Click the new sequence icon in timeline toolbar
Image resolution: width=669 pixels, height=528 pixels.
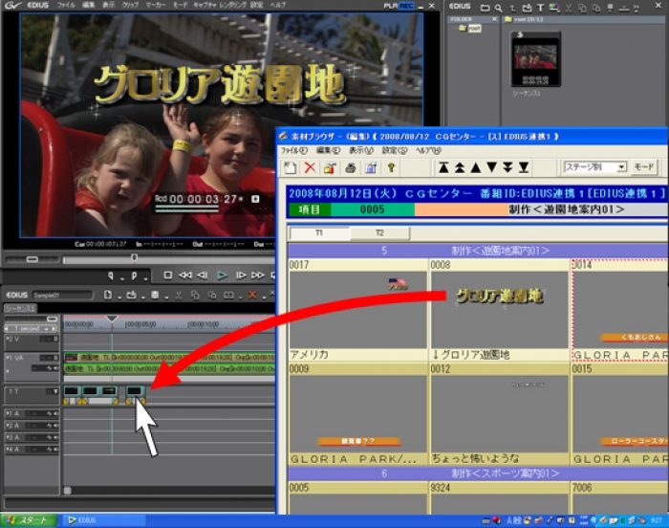[108, 295]
